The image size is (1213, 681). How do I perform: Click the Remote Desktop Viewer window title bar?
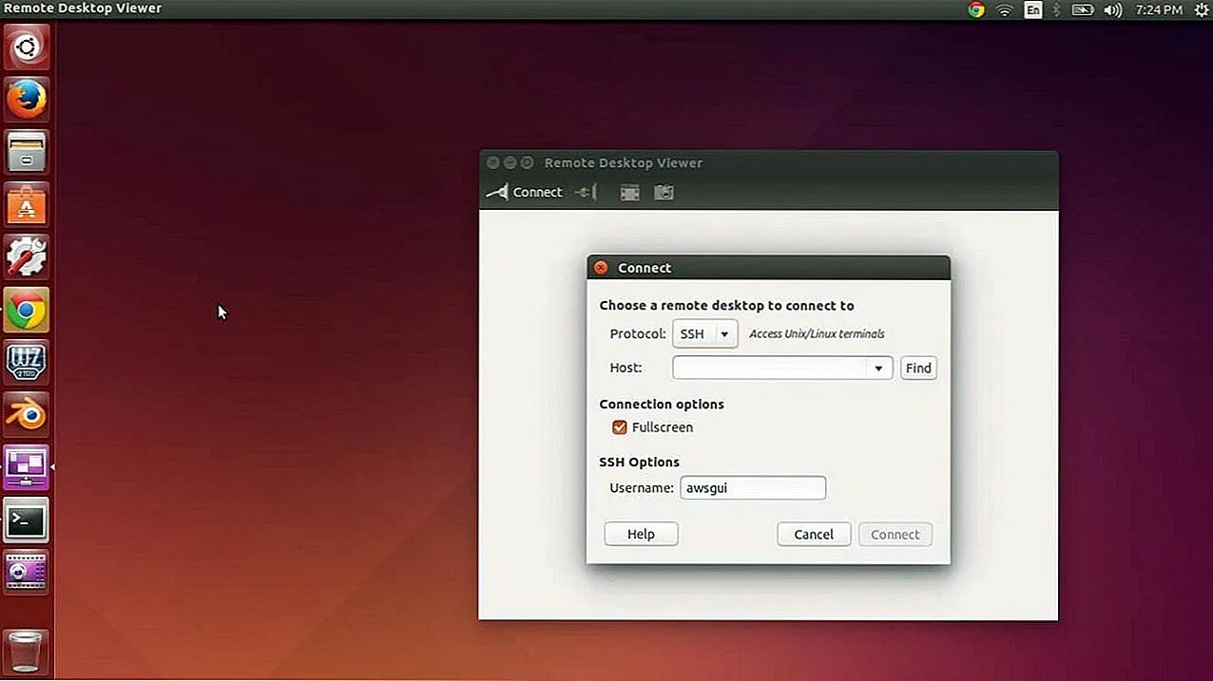click(x=768, y=162)
